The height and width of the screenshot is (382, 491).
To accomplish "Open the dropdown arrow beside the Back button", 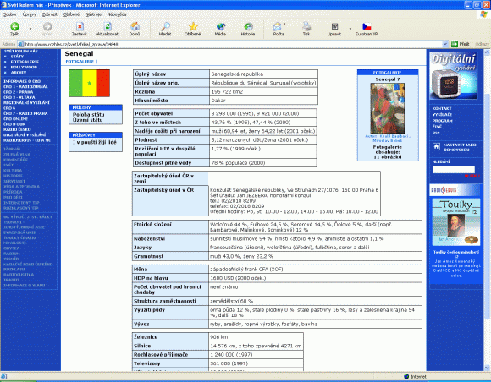I will point(30,29).
